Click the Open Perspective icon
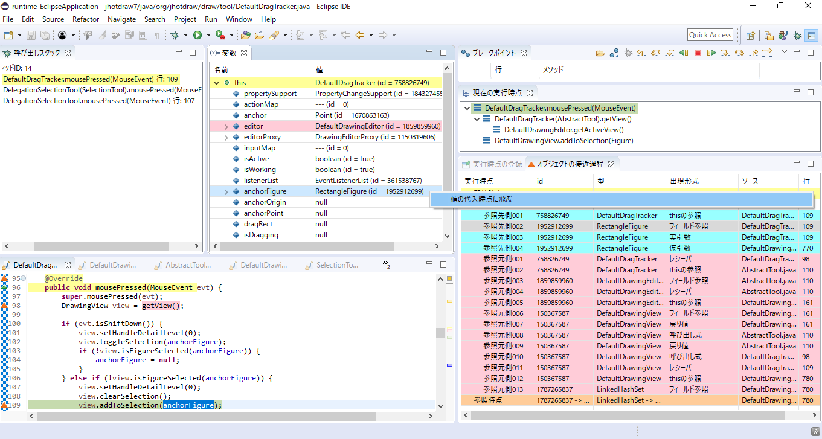822x439 pixels. pyautogui.click(x=750, y=36)
